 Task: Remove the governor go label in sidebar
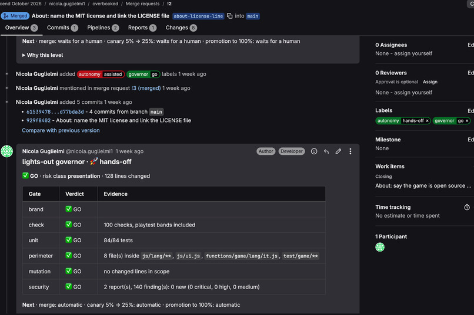pyautogui.click(x=467, y=121)
